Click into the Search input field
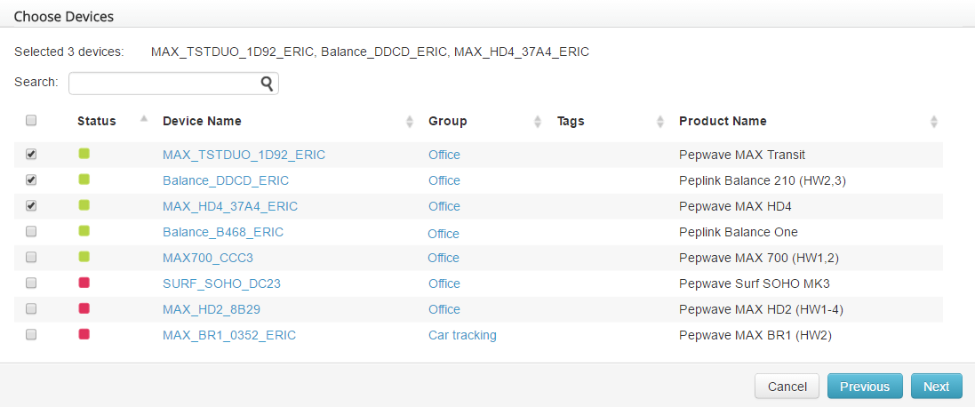Image resolution: width=975 pixels, height=407 pixels. tap(164, 84)
